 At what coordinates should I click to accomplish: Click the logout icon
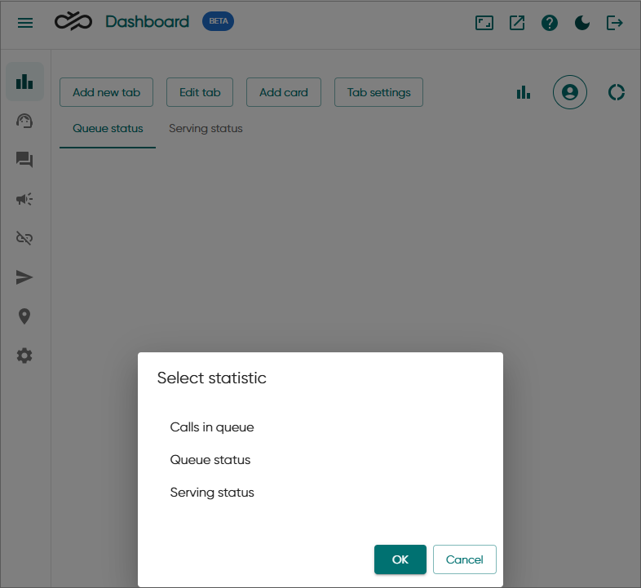coord(615,23)
